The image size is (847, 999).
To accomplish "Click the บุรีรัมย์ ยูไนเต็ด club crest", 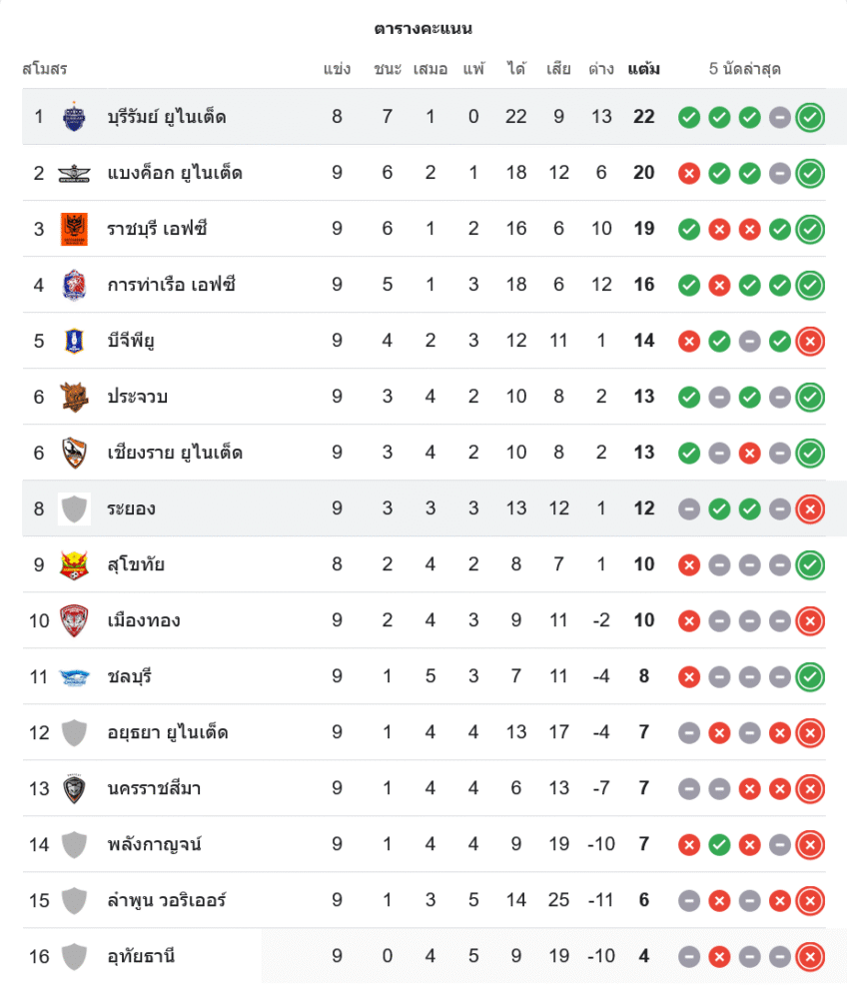I will [x=74, y=117].
